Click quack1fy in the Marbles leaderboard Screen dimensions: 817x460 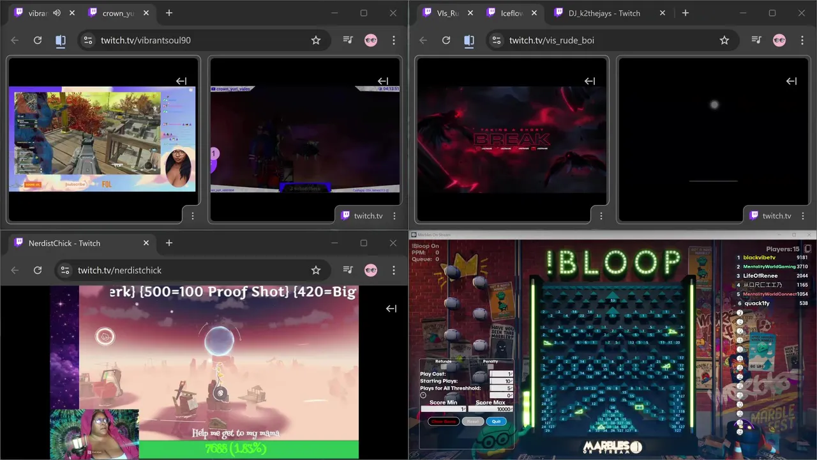[x=757, y=303]
